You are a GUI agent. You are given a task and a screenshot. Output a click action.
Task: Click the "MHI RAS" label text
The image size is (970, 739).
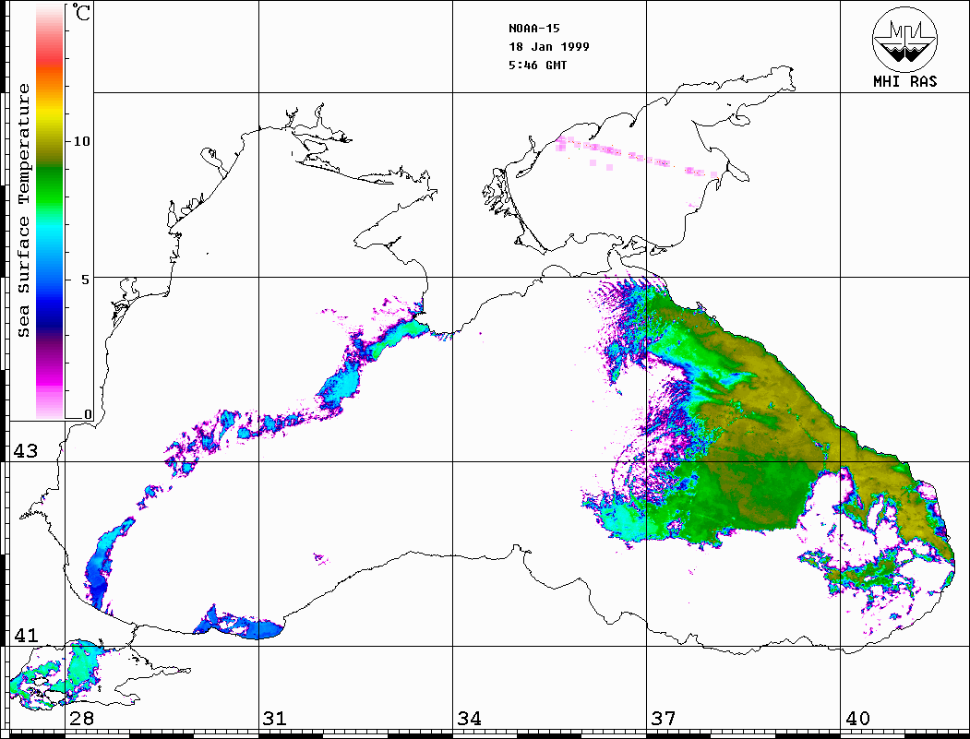(x=904, y=81)
